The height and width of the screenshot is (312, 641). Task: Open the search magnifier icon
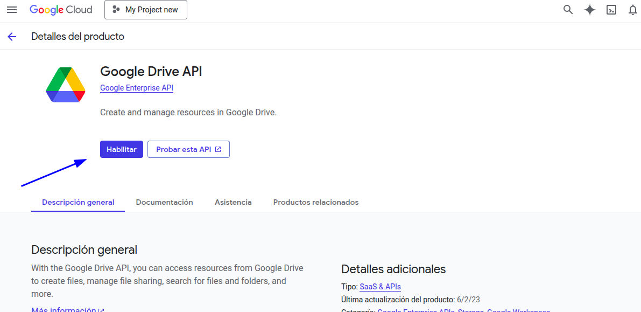568,10
